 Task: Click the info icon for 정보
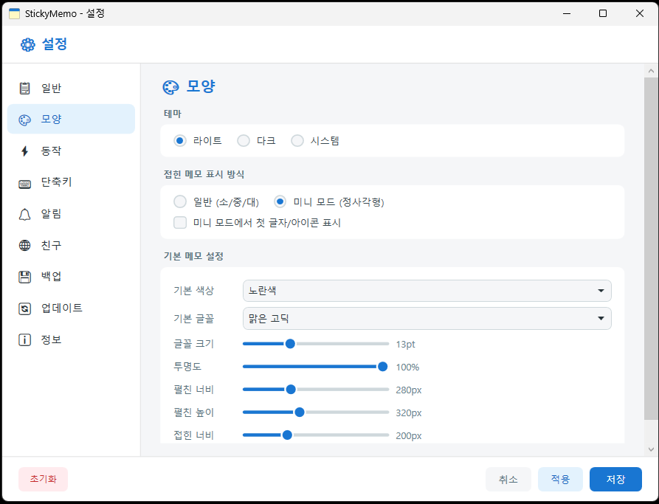(25, 339)
